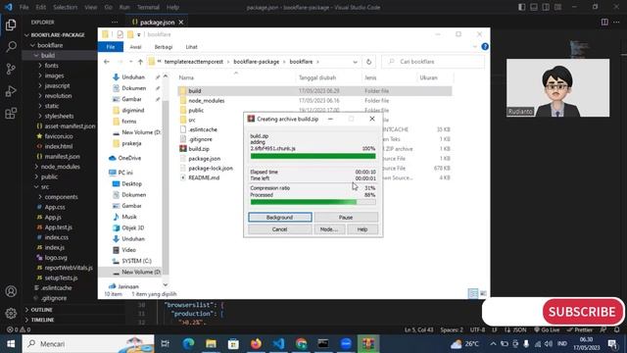Open the Awal ribbon tab

(135, 47)
